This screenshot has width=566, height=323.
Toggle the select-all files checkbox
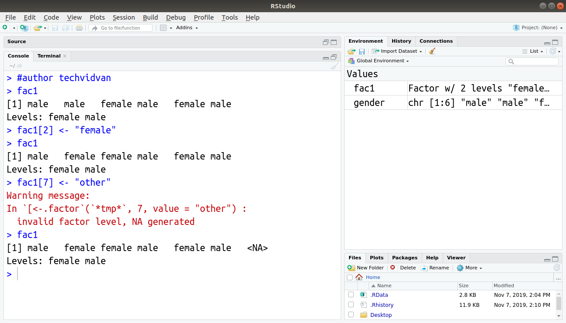coord(349,277)
